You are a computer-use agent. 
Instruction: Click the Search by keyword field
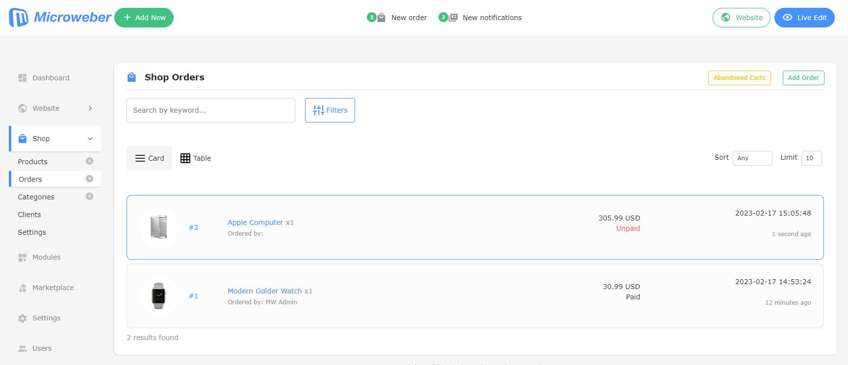[x=211, y=110]
